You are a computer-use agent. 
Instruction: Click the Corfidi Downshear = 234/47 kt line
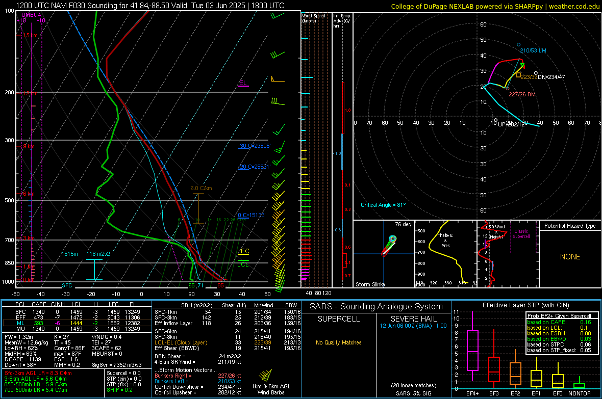[x=198, y=387]
